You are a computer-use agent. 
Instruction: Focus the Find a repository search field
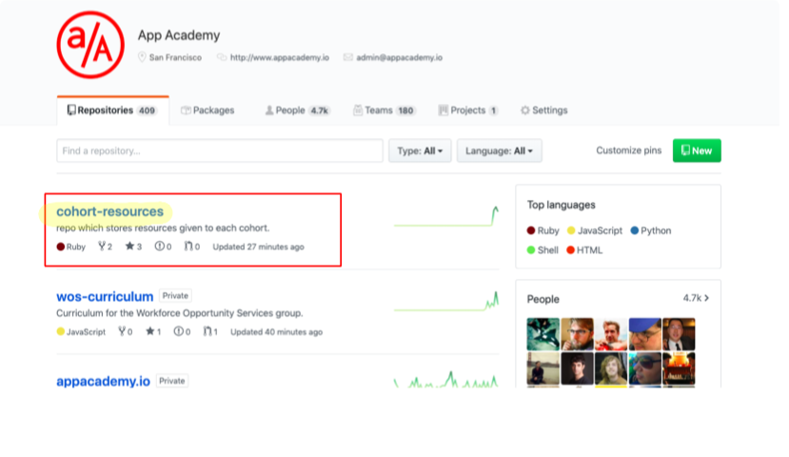[x=220, y=150]
